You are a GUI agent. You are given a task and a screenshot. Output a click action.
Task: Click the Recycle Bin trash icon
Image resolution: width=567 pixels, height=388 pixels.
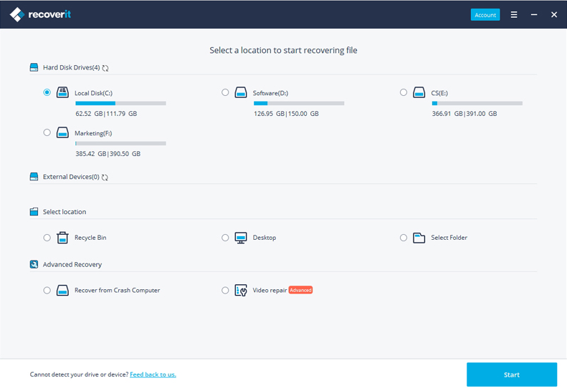point(63,238)
